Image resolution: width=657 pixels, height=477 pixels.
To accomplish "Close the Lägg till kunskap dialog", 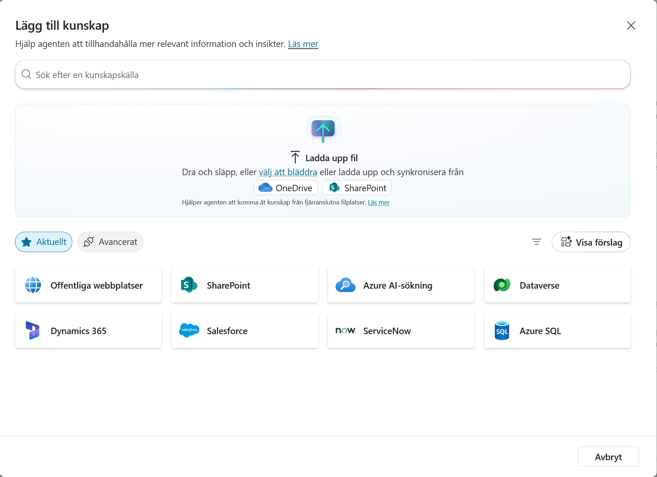I will click(631, 25).
